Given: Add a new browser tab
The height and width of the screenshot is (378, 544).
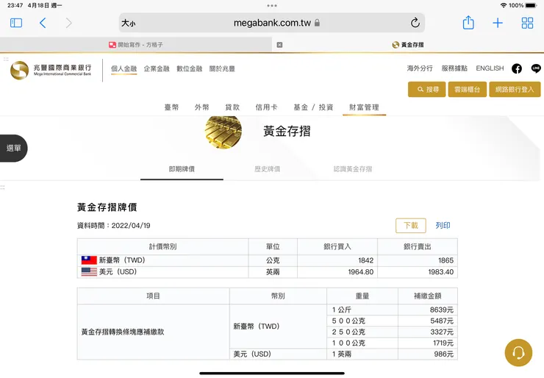Looking at the screenshot, I should (498, 23).
